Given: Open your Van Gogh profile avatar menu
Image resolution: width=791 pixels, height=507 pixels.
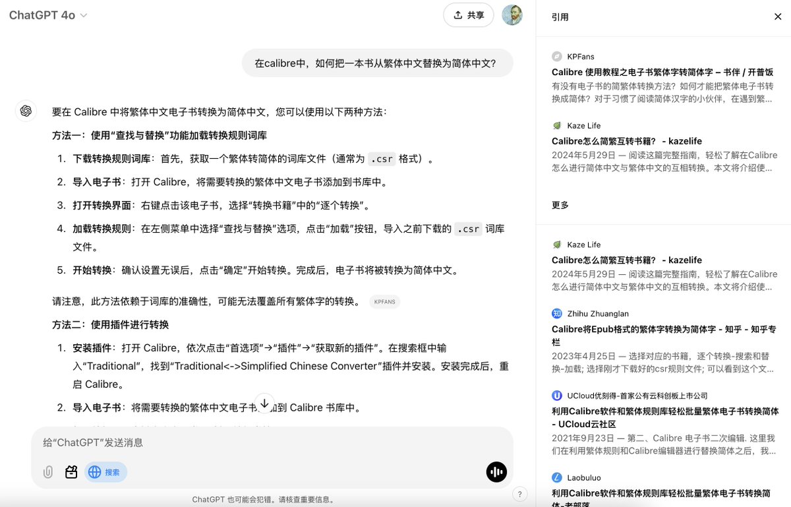Looking at the screenshot, I should click(x=512, y=15).
